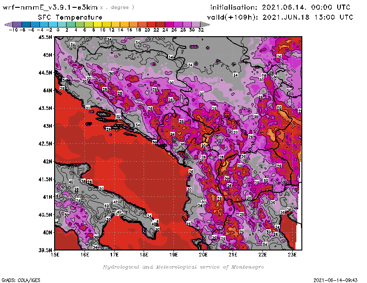Viewport: 367px width, 283px height.
Task: Click the '20E' longitude axis label
Action: (203, 255)
